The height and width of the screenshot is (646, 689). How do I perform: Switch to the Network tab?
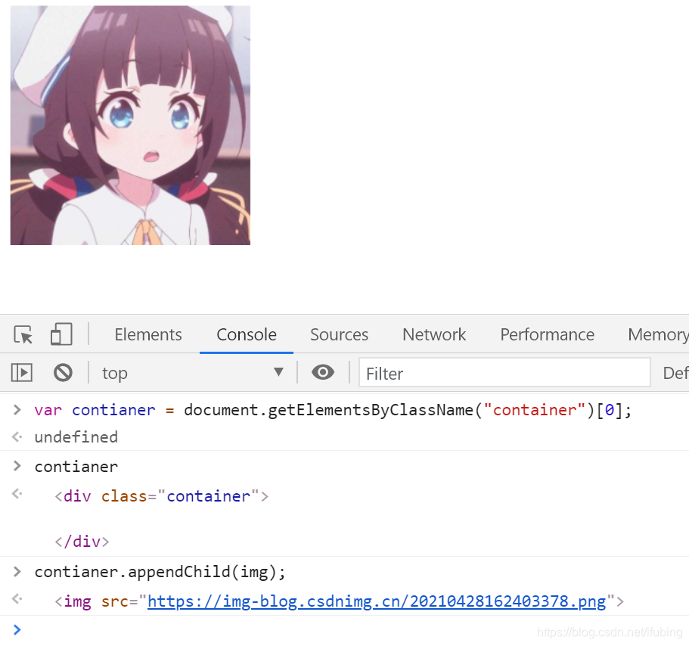click(x=434, y=335)
